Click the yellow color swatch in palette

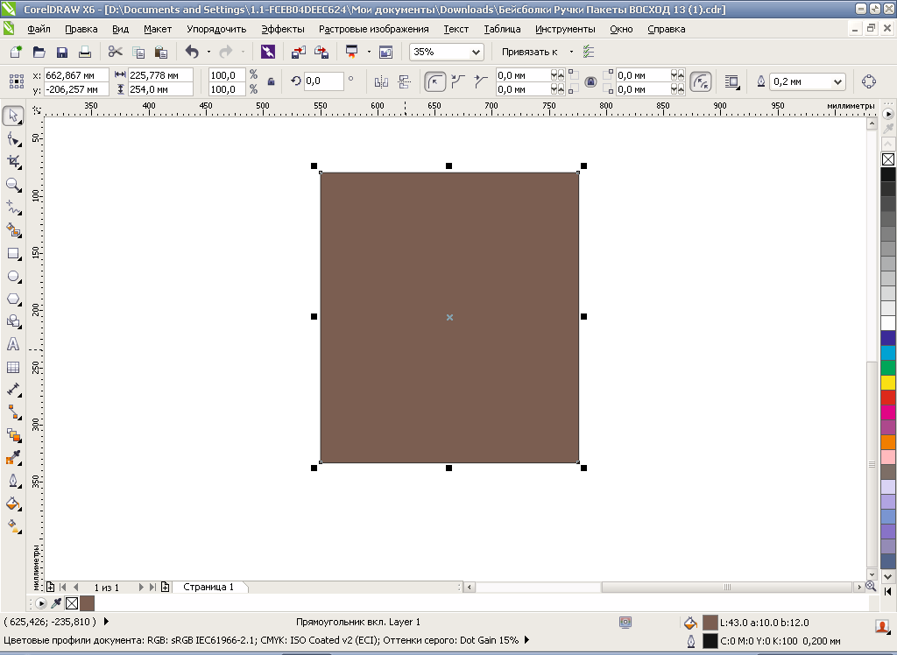point(888,383)
